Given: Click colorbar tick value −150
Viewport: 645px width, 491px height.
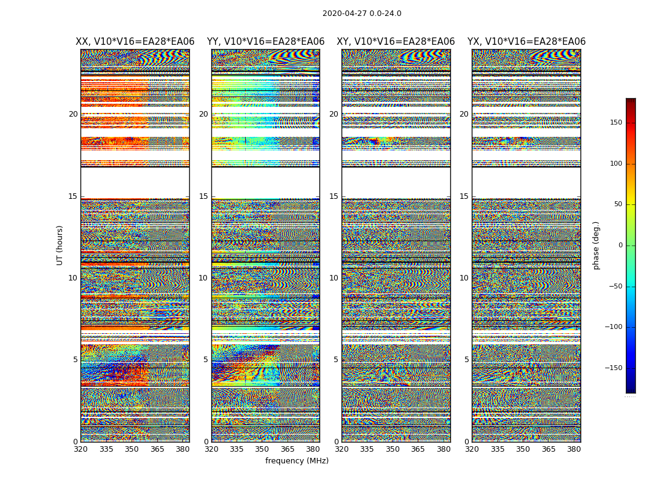Looking at the screenshot, I should 614,368.
